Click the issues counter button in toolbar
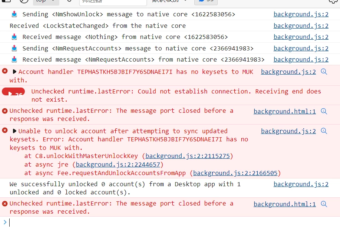The image size is (340, 240). coord(206,1)
